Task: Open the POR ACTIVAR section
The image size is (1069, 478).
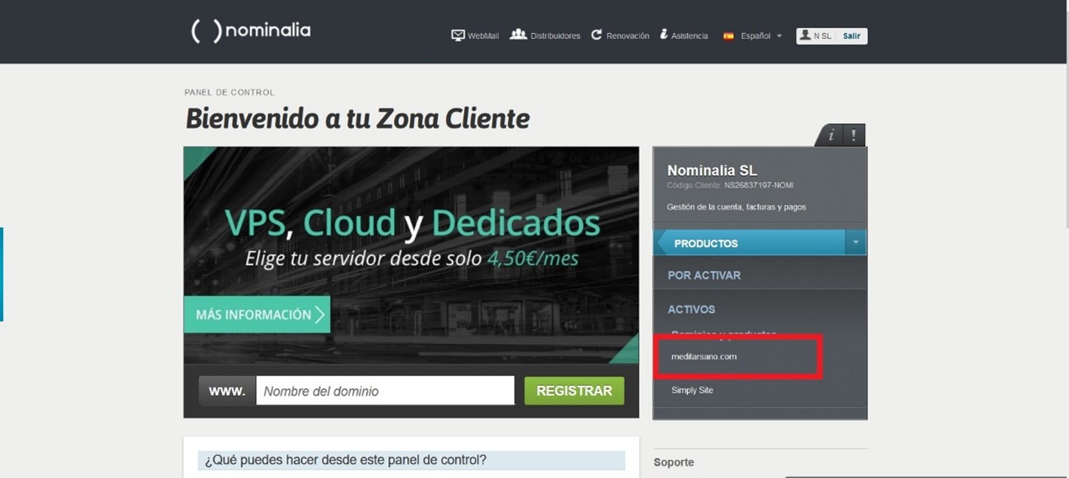Action: 704,276
